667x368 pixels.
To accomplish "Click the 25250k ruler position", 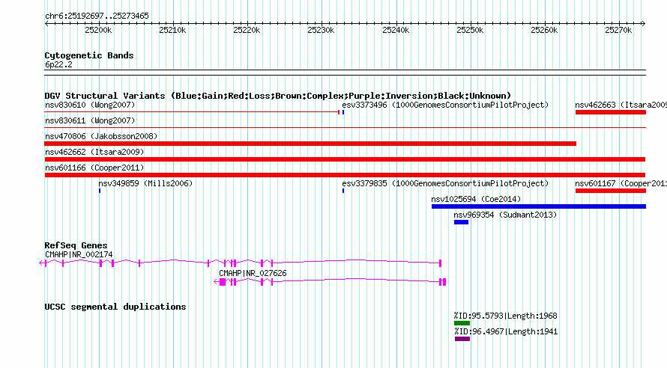I will [x=470, y=30].
